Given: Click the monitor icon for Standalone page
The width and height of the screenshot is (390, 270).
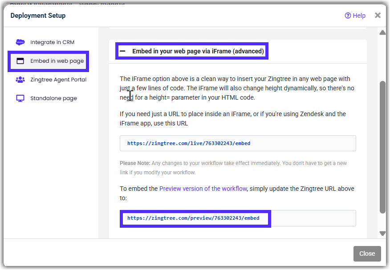Looking at the screenshot, I should [x=20, y=98].
